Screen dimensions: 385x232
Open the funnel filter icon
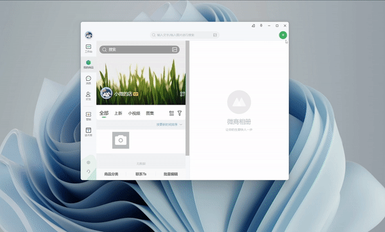pos(180,113)
